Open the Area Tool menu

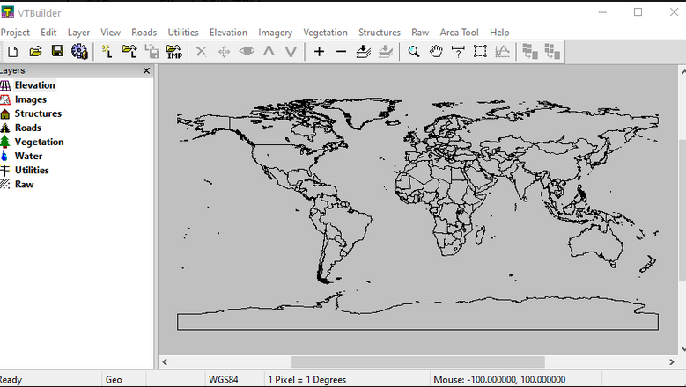459,33
